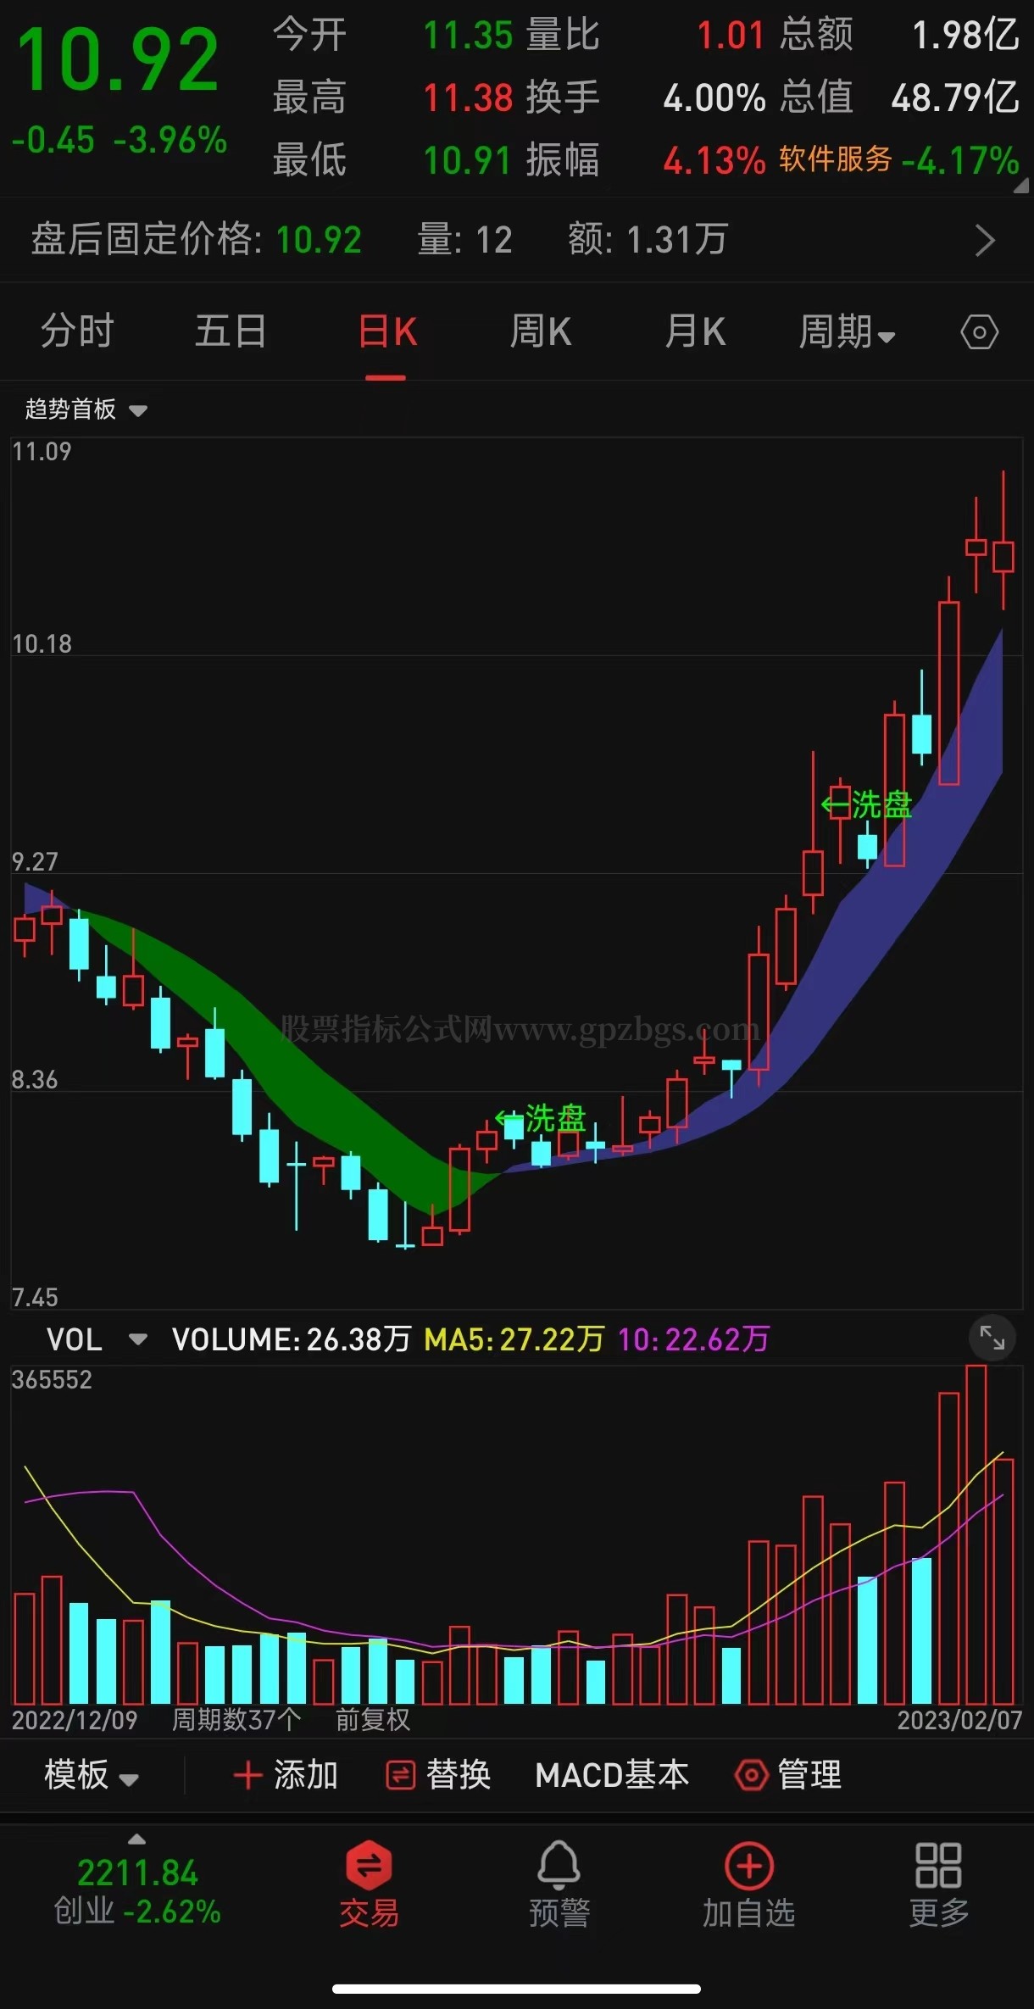Screen dimensions: 1034x2009
Task: Tap the 软件服务 sector link
Action: [x=835, y=159]
